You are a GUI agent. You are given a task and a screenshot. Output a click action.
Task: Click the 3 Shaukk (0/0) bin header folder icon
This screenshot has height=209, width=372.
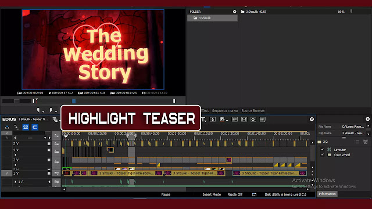pyautogui.click(x=242, y=12)
